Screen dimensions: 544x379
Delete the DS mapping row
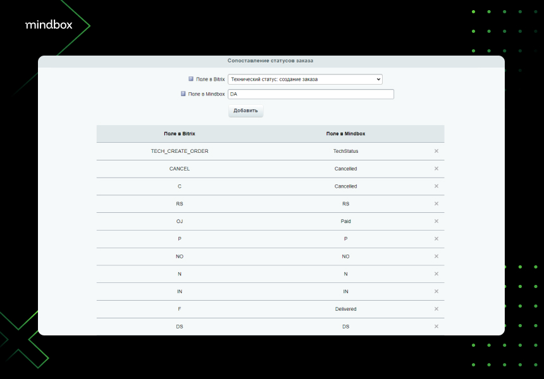point(436,326)
